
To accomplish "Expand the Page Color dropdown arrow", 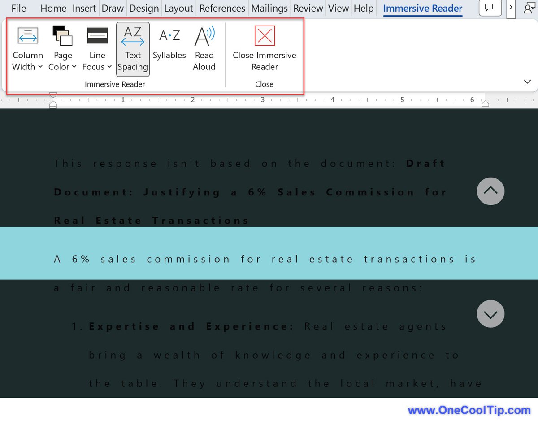I will click(74, 67).
